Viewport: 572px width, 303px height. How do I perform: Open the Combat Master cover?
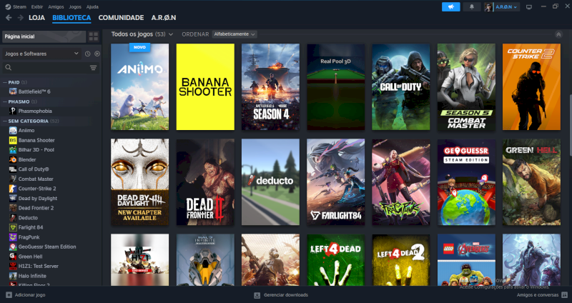(x=466, y=86)
